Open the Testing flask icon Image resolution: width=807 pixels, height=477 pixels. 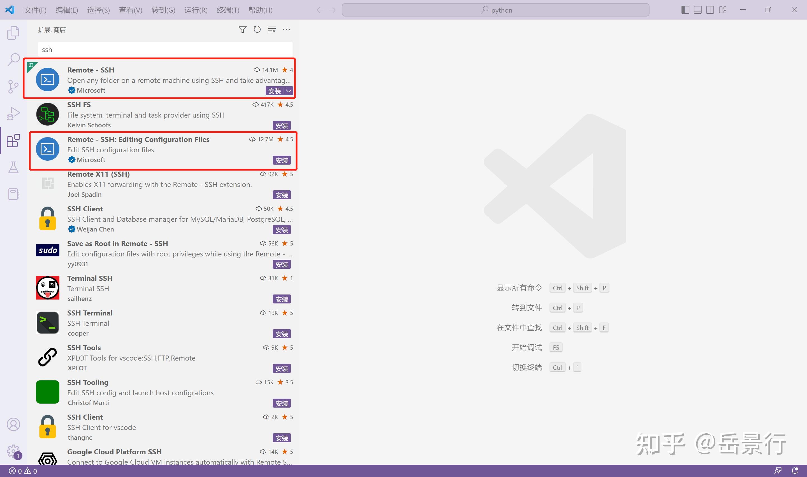point(13,167)
